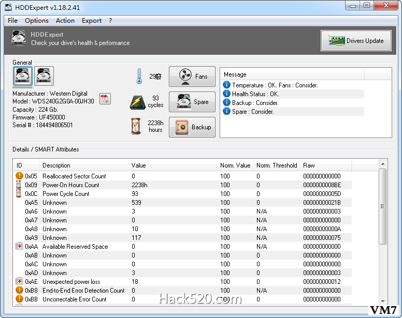The width and height of the screenshot is (402, 318).
Task: Click the app icon in the title bar
Action: click(x=8, y=7)
